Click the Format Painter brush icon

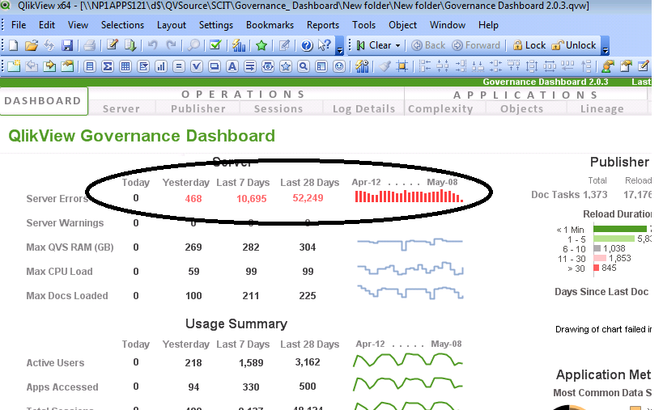(385, 66)
